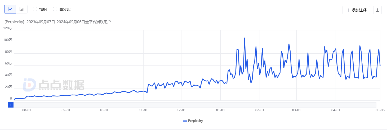The height and width of the screenshot is (130, 387).
Task: Click the chart title starting with [Perplexity]
Action: click(x=58, y=22)
